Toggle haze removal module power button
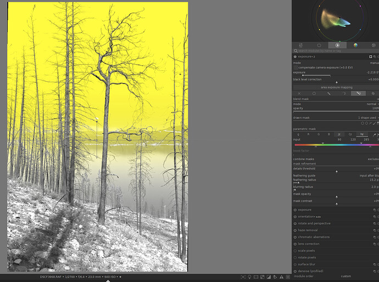 pos(295,230)
